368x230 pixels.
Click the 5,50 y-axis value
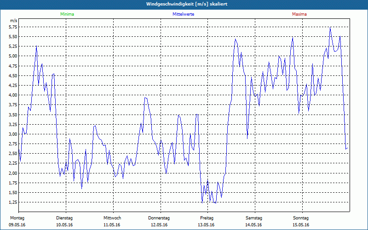(13, 37)
